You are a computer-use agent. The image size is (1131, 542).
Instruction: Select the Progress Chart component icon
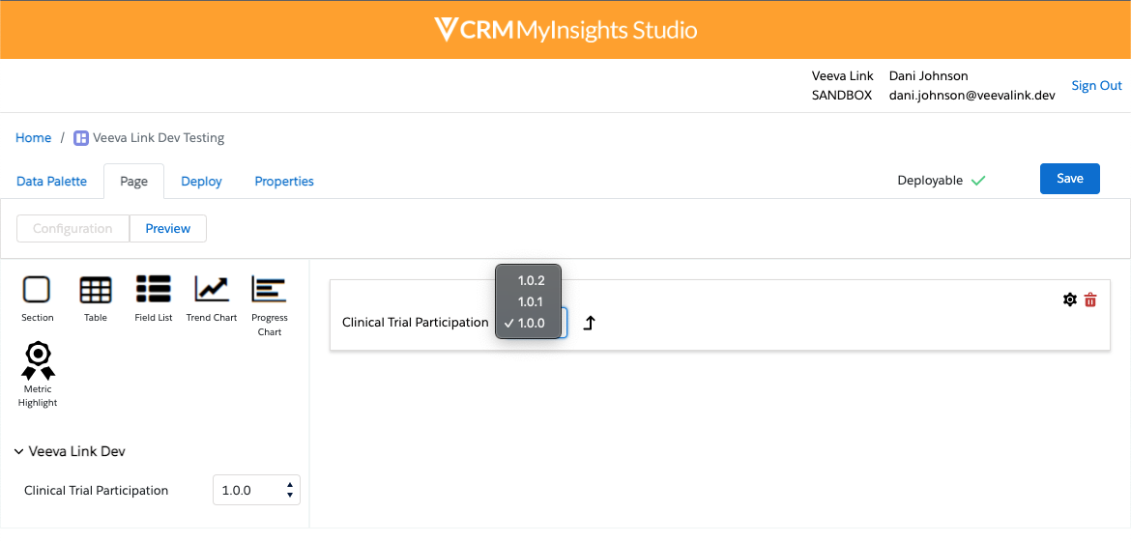tap(269, 289)
